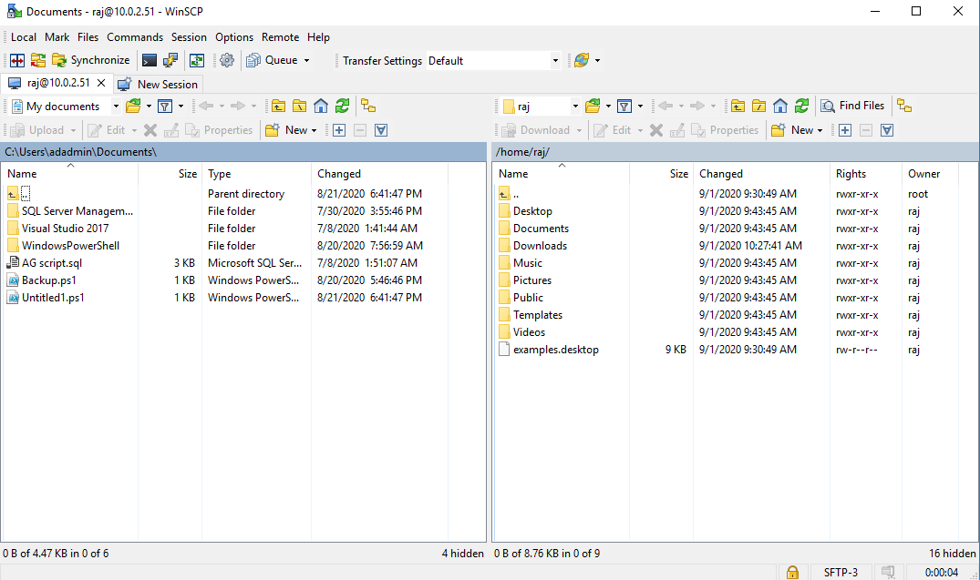This screenshot has width=980, height=580.
Task: Go to remote home directory icon
Action: [x=780, y=107]
